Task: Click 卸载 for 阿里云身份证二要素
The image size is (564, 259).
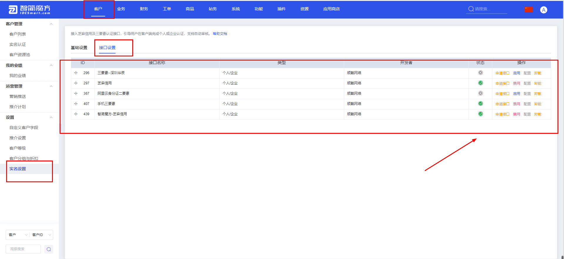Action: tap(538, 94)
